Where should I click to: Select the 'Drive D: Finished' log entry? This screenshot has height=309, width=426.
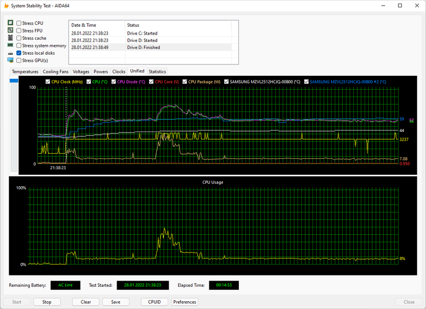143,47
